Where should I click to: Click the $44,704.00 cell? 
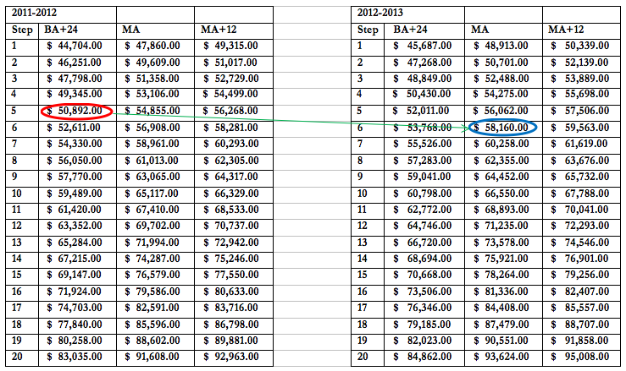(76, 46)
